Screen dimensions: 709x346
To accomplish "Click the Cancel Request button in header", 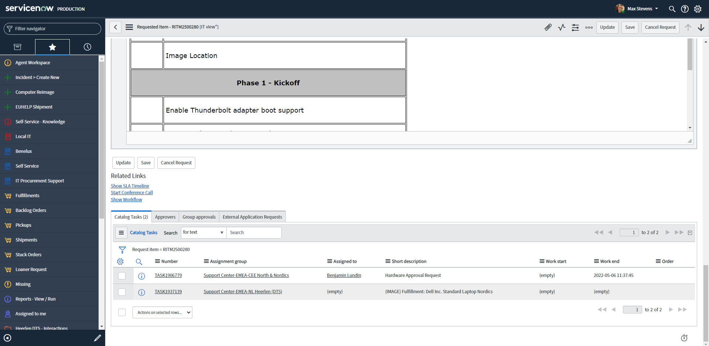I will [660, 27].
